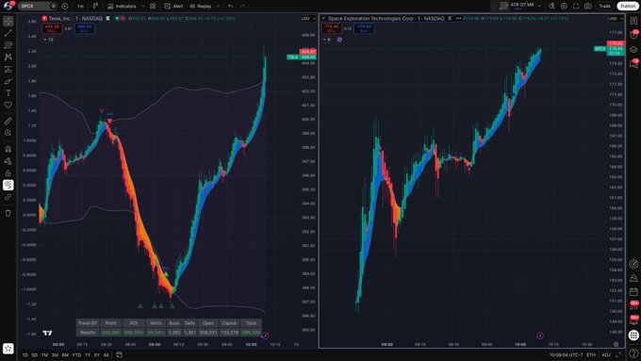The height and width of the screenshot is (361, 641).
Task: Undo the last chart action
Action: 231,7
